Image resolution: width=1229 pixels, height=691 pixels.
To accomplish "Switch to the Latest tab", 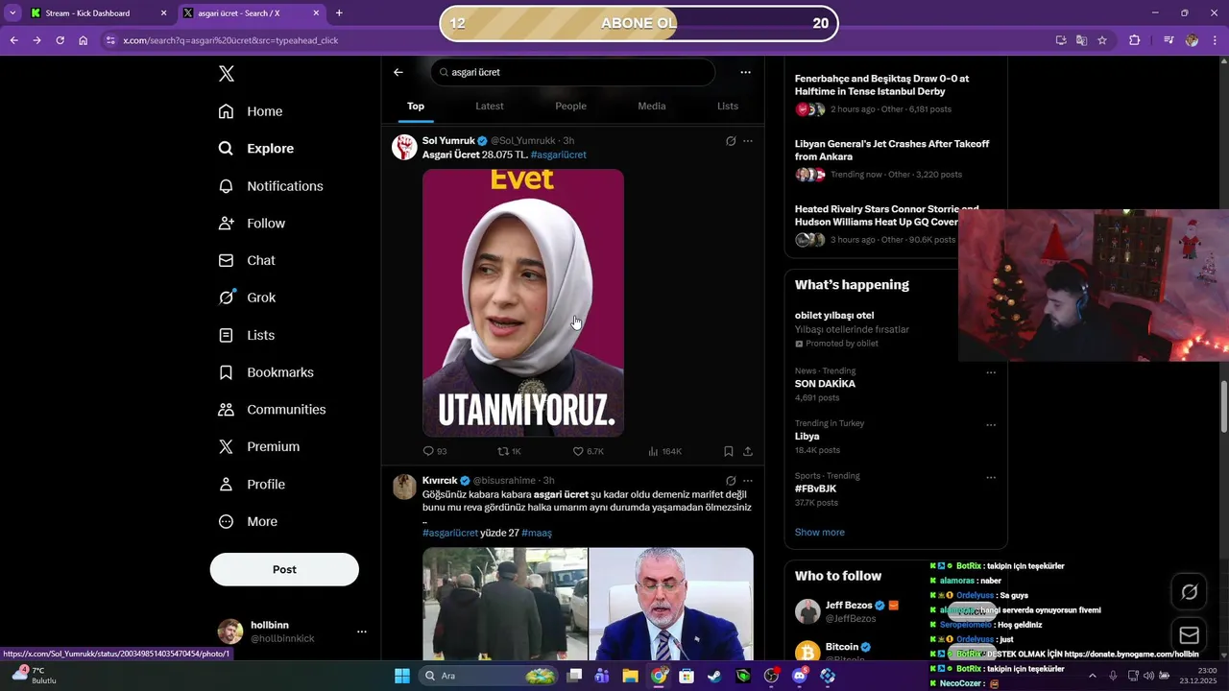I will [x=490, y=106].
